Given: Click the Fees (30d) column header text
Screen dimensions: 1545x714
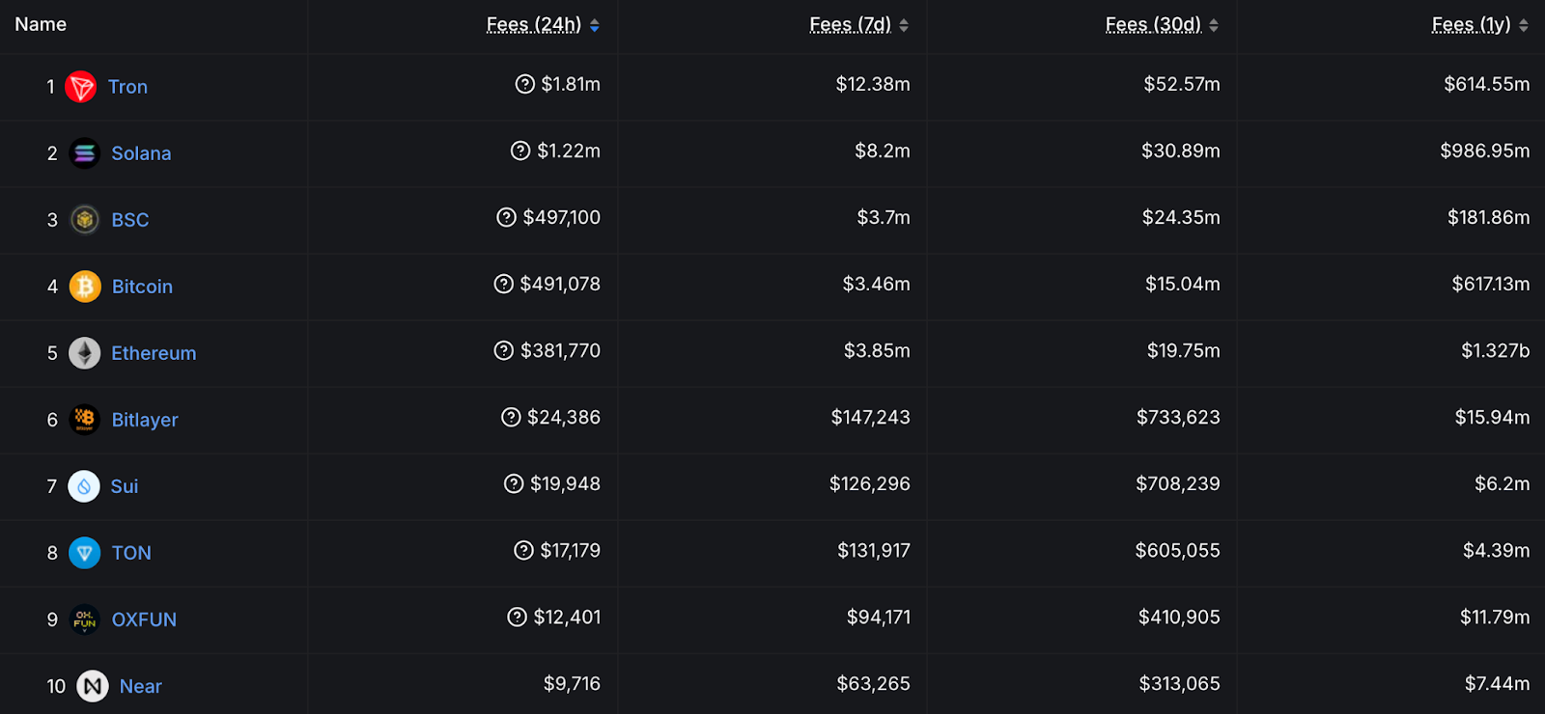Looking at the screenshot, I should click(x=1153, y=25).
